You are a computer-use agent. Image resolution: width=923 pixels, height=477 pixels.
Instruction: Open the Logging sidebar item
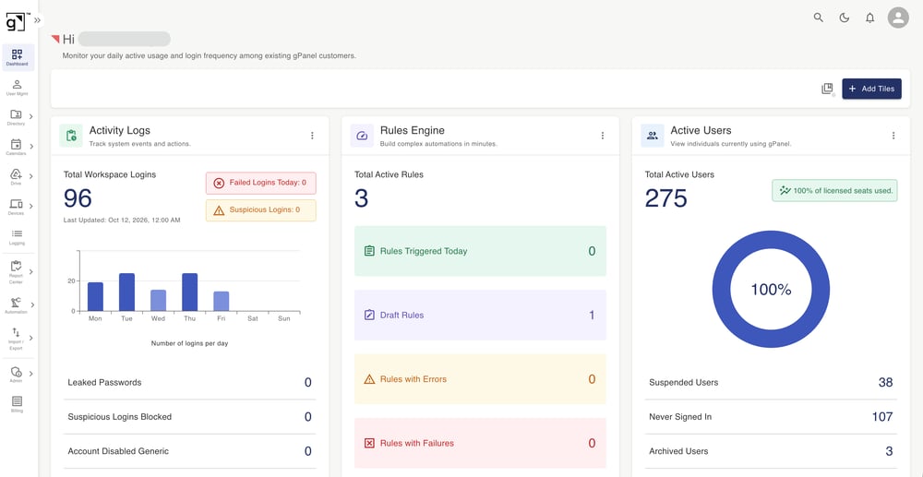pos(17,237)
